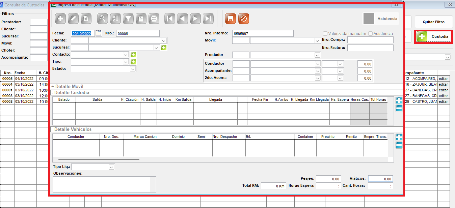The width and height of the screenshot is (455, 208).
Task: Click editar for row 00005
Action: coord(443,79)
